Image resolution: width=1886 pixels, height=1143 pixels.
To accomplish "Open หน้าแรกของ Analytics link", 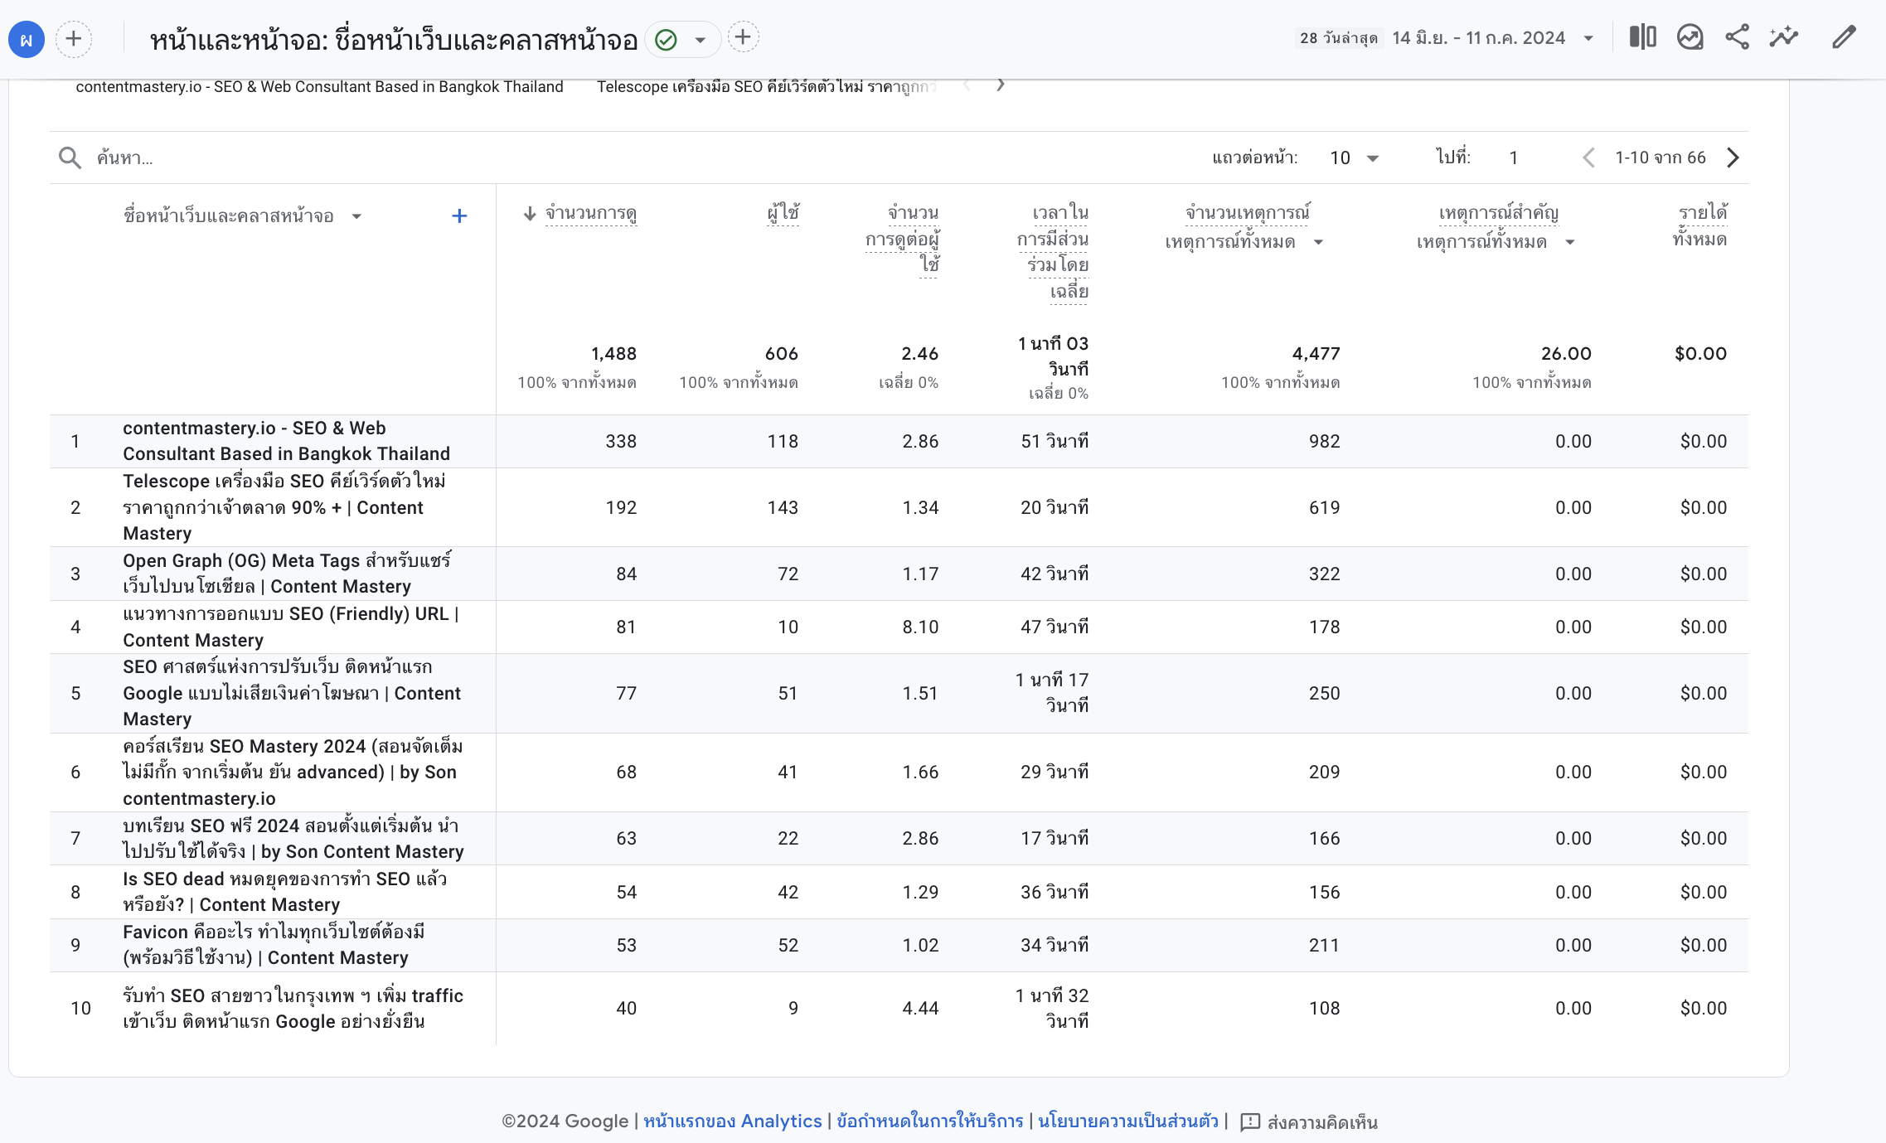I will pos(733,1121).
